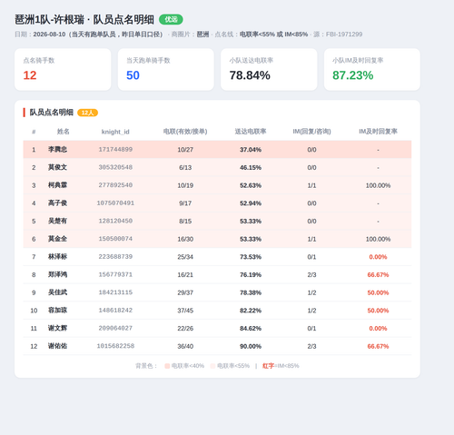
Task: Click the 当天跑单骑手数 card showing 50
Action: pyautogui.click(x=166, y=69)
